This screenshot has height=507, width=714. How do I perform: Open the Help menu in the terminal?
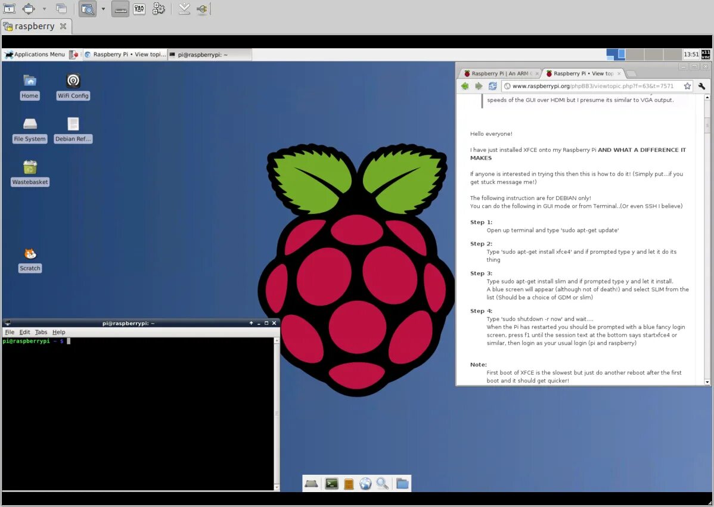59,332
